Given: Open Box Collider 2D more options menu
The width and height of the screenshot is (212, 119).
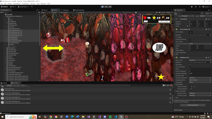Looking at the screenshot, I should pos(210,30).
